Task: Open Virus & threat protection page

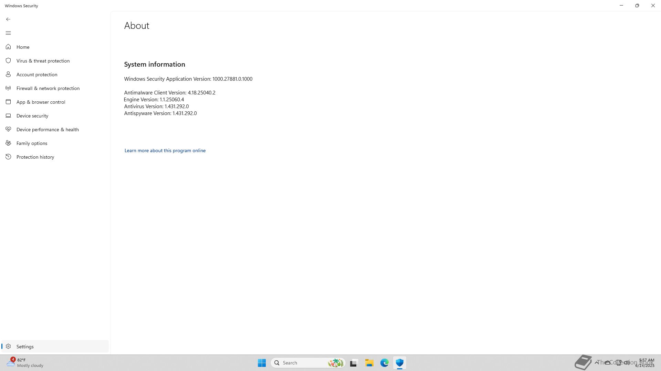Action: pyautogui.click(x=43, y=61)
